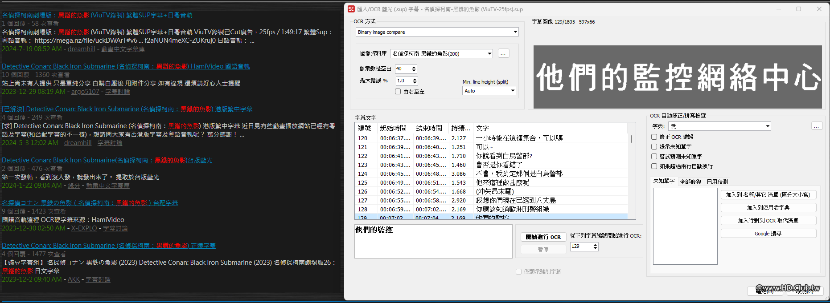Select subtitle row 126 (沖矢昂來電)
Image resolution: width=830 pixels, height=303 pixels.
[491, 192]
